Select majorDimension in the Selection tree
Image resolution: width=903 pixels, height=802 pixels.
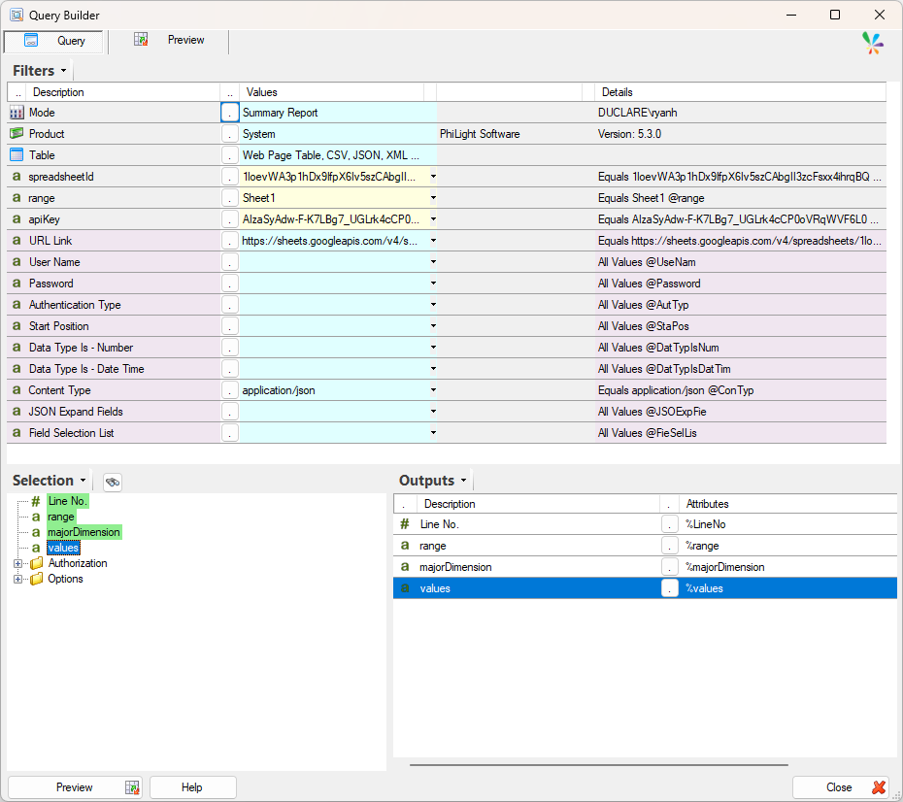click(x=84, y=532)
